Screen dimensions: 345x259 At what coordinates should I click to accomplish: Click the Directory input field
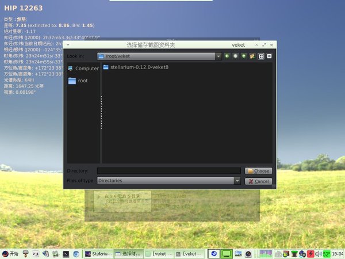tap(168, 171)
